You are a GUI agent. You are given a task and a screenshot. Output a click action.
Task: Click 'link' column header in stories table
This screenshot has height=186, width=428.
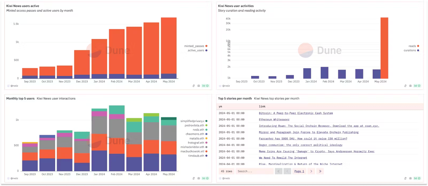262,106
